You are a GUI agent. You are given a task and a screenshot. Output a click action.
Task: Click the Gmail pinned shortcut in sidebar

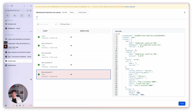tap(7, 16)
